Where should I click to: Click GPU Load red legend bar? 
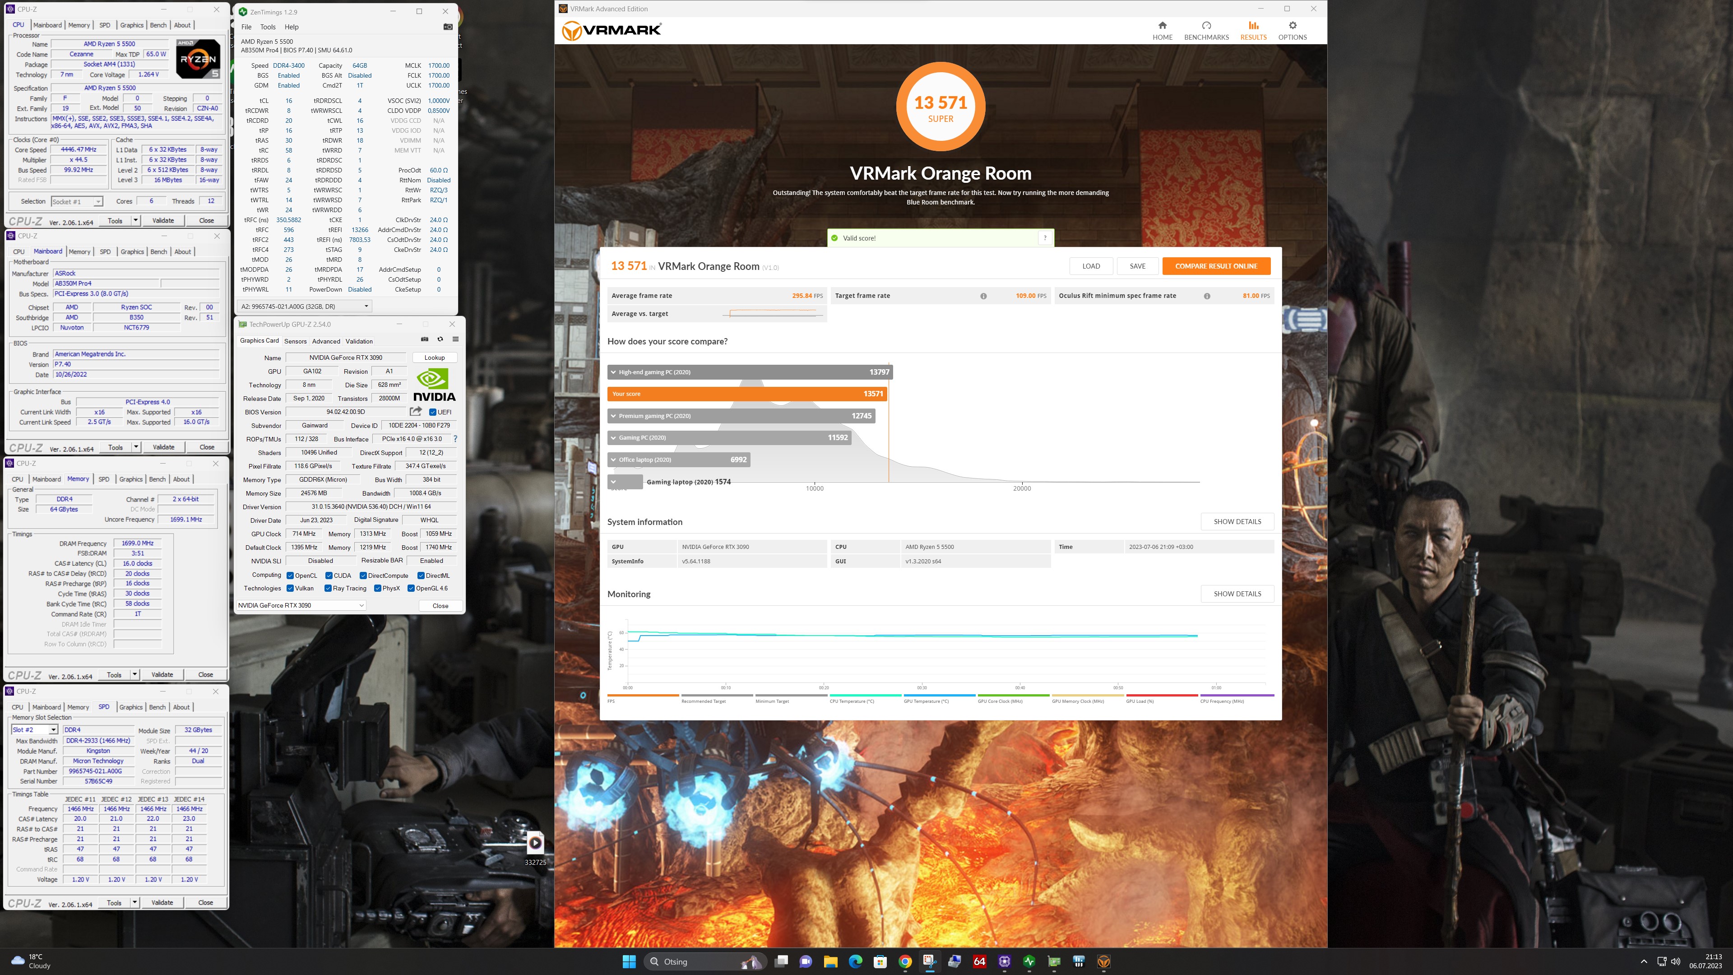[1161, 695]
